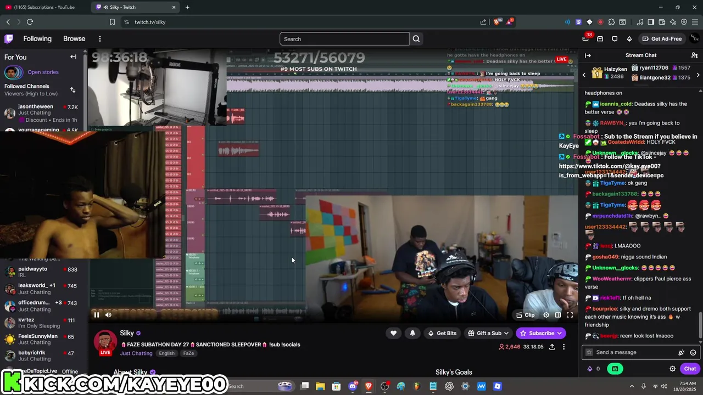Open the Twitch chat bubble icon in top bar
This screenshot has width=703, height=395.
click(x=615, y=39)
